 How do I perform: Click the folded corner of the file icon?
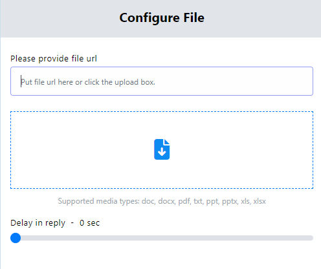point(167,142)
